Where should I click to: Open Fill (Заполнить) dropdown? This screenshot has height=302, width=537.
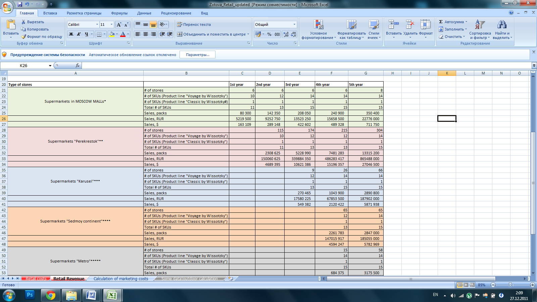(453, 29)
